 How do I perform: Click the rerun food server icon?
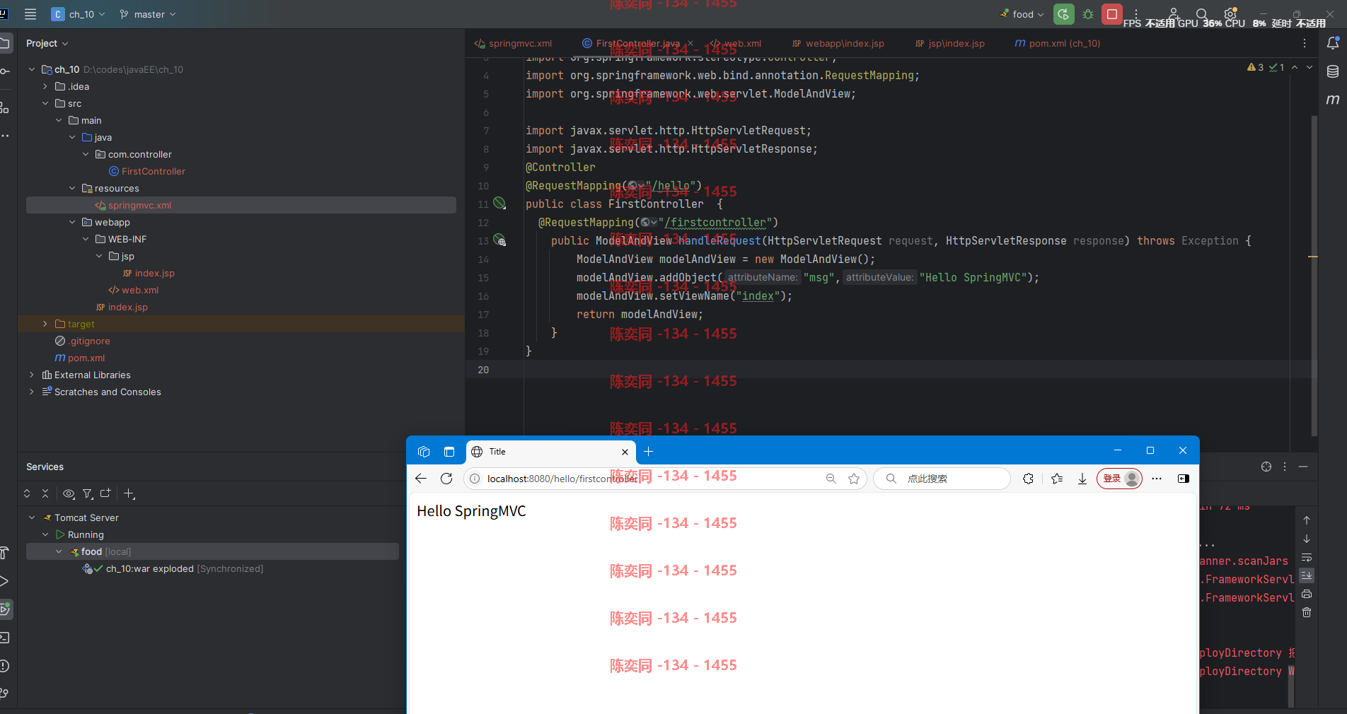[1063, 14]
